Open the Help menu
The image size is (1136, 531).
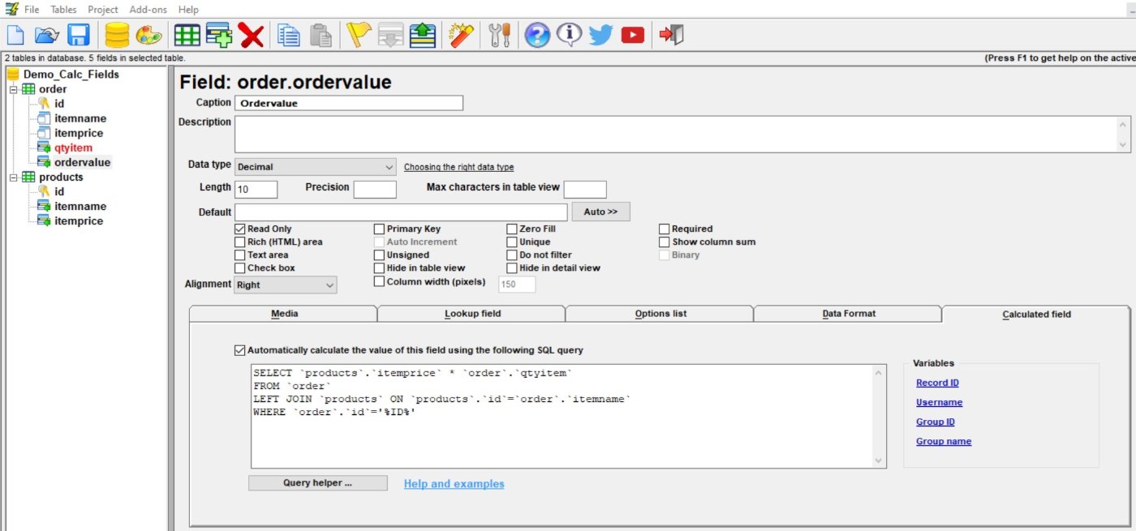click(x=188, y=10)
